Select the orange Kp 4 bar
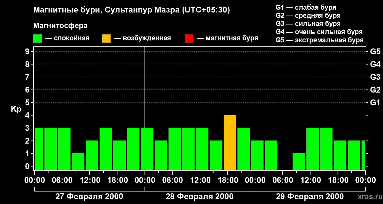This screenshot has width=383, height=204. click(230, 143)
